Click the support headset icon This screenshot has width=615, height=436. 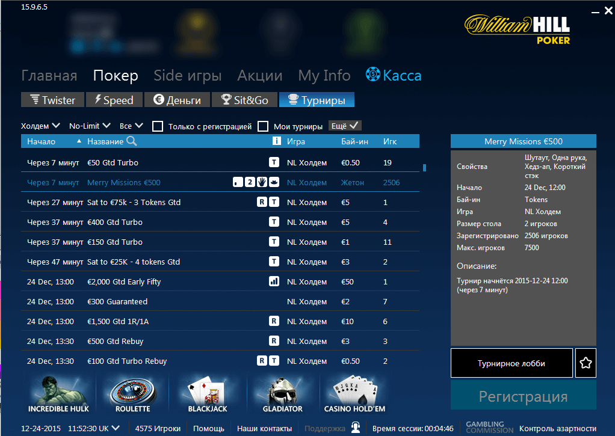click(x=356, y=428)
